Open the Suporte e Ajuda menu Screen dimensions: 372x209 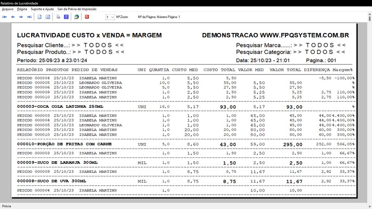coord(42,9)
